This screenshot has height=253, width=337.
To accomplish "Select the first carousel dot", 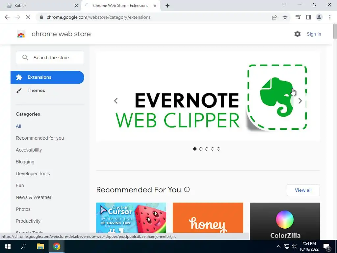I will click(195, 149).
